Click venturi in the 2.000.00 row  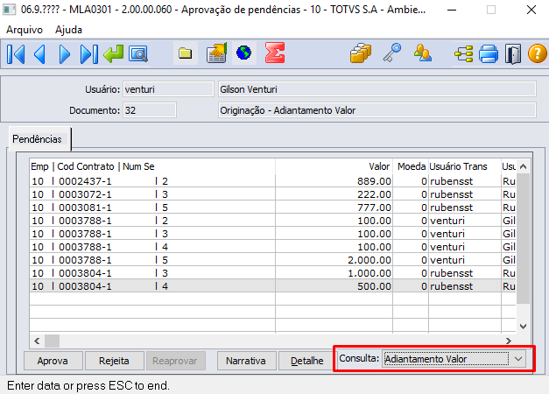click(x=447, y=260)
